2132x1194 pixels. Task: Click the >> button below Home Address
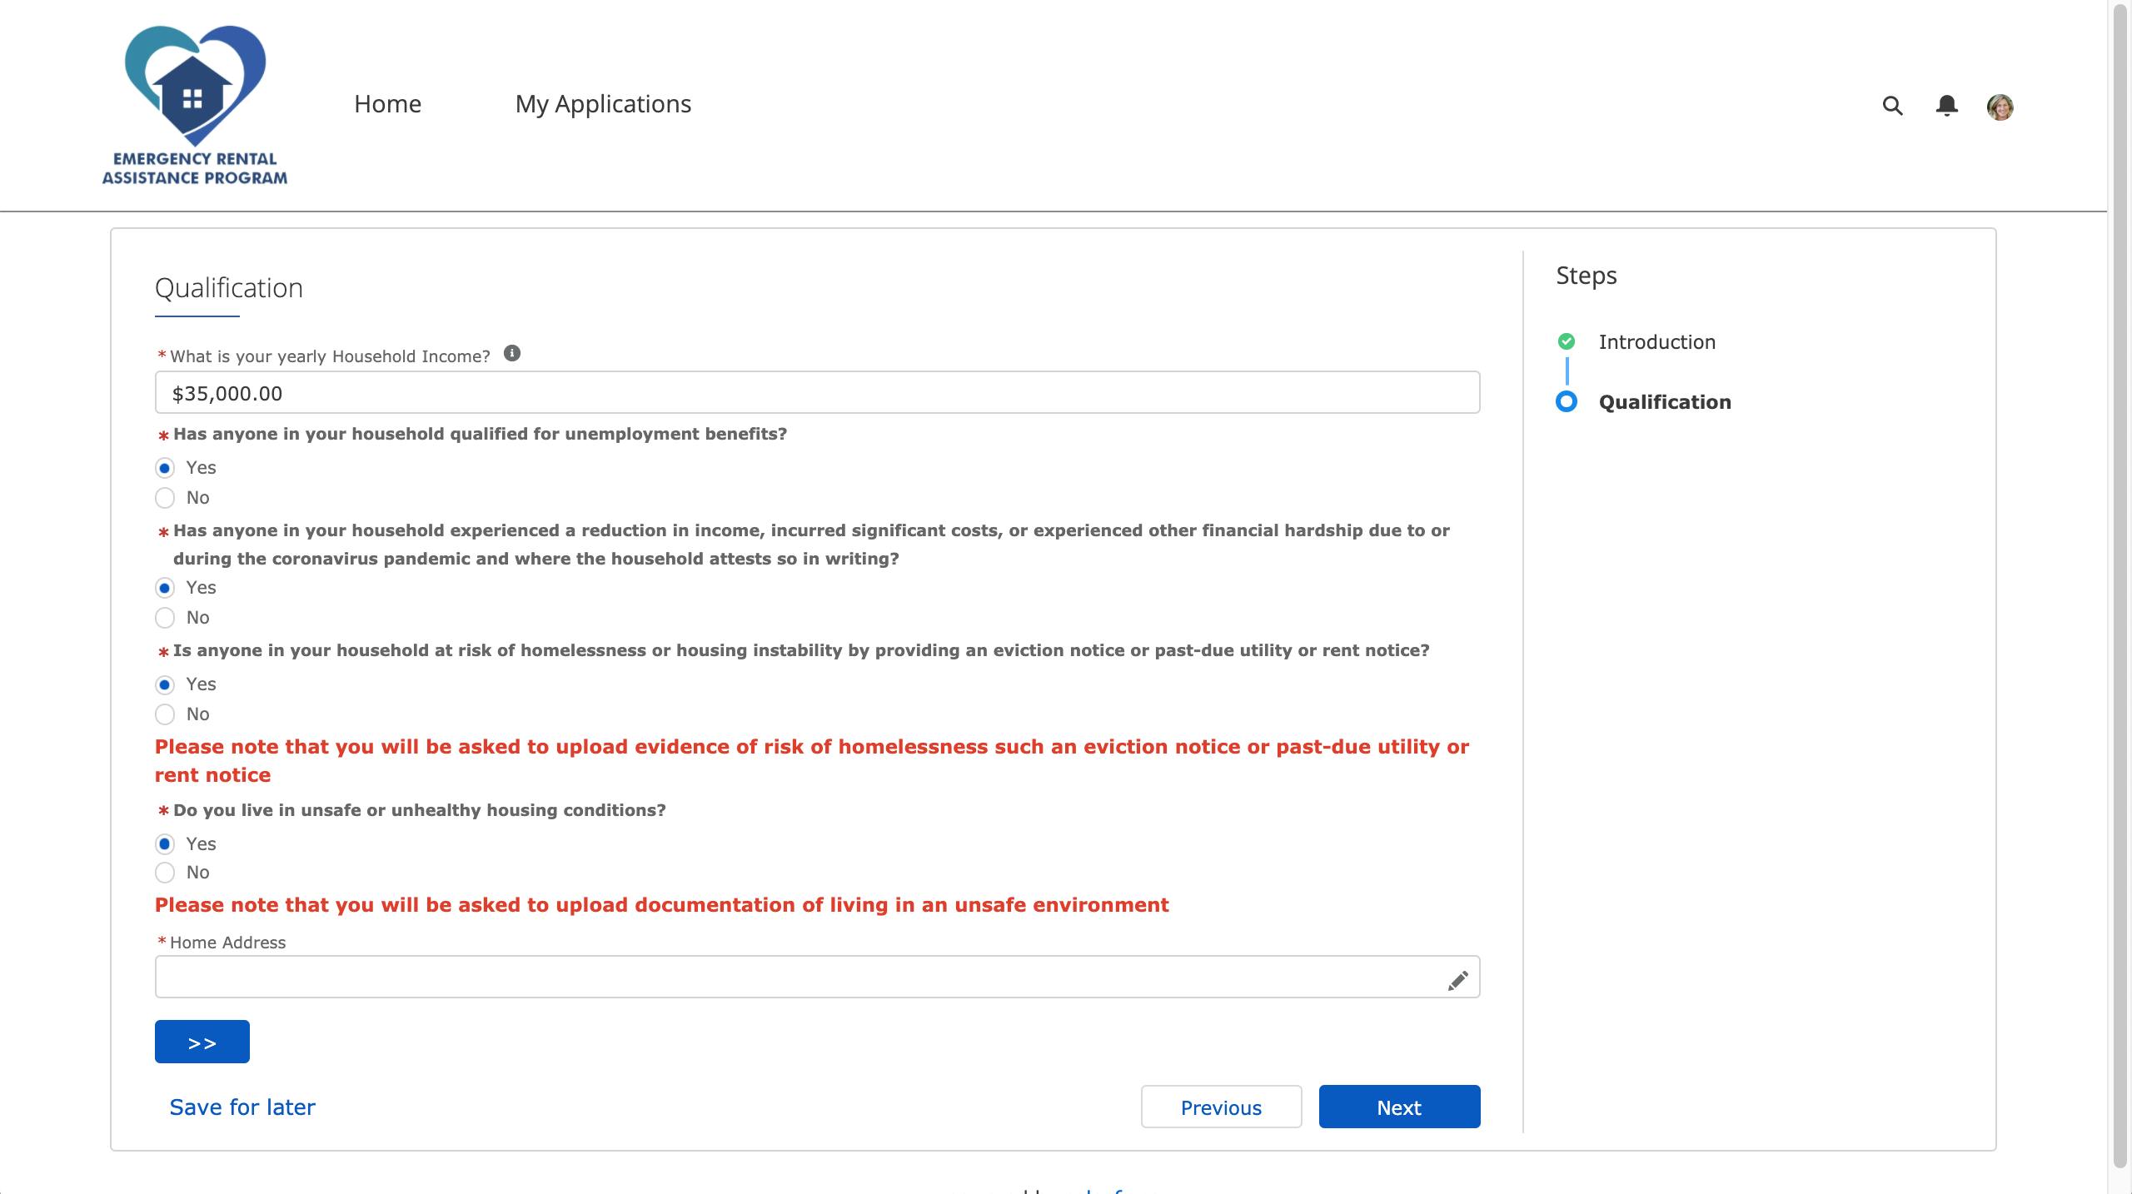202,1042
